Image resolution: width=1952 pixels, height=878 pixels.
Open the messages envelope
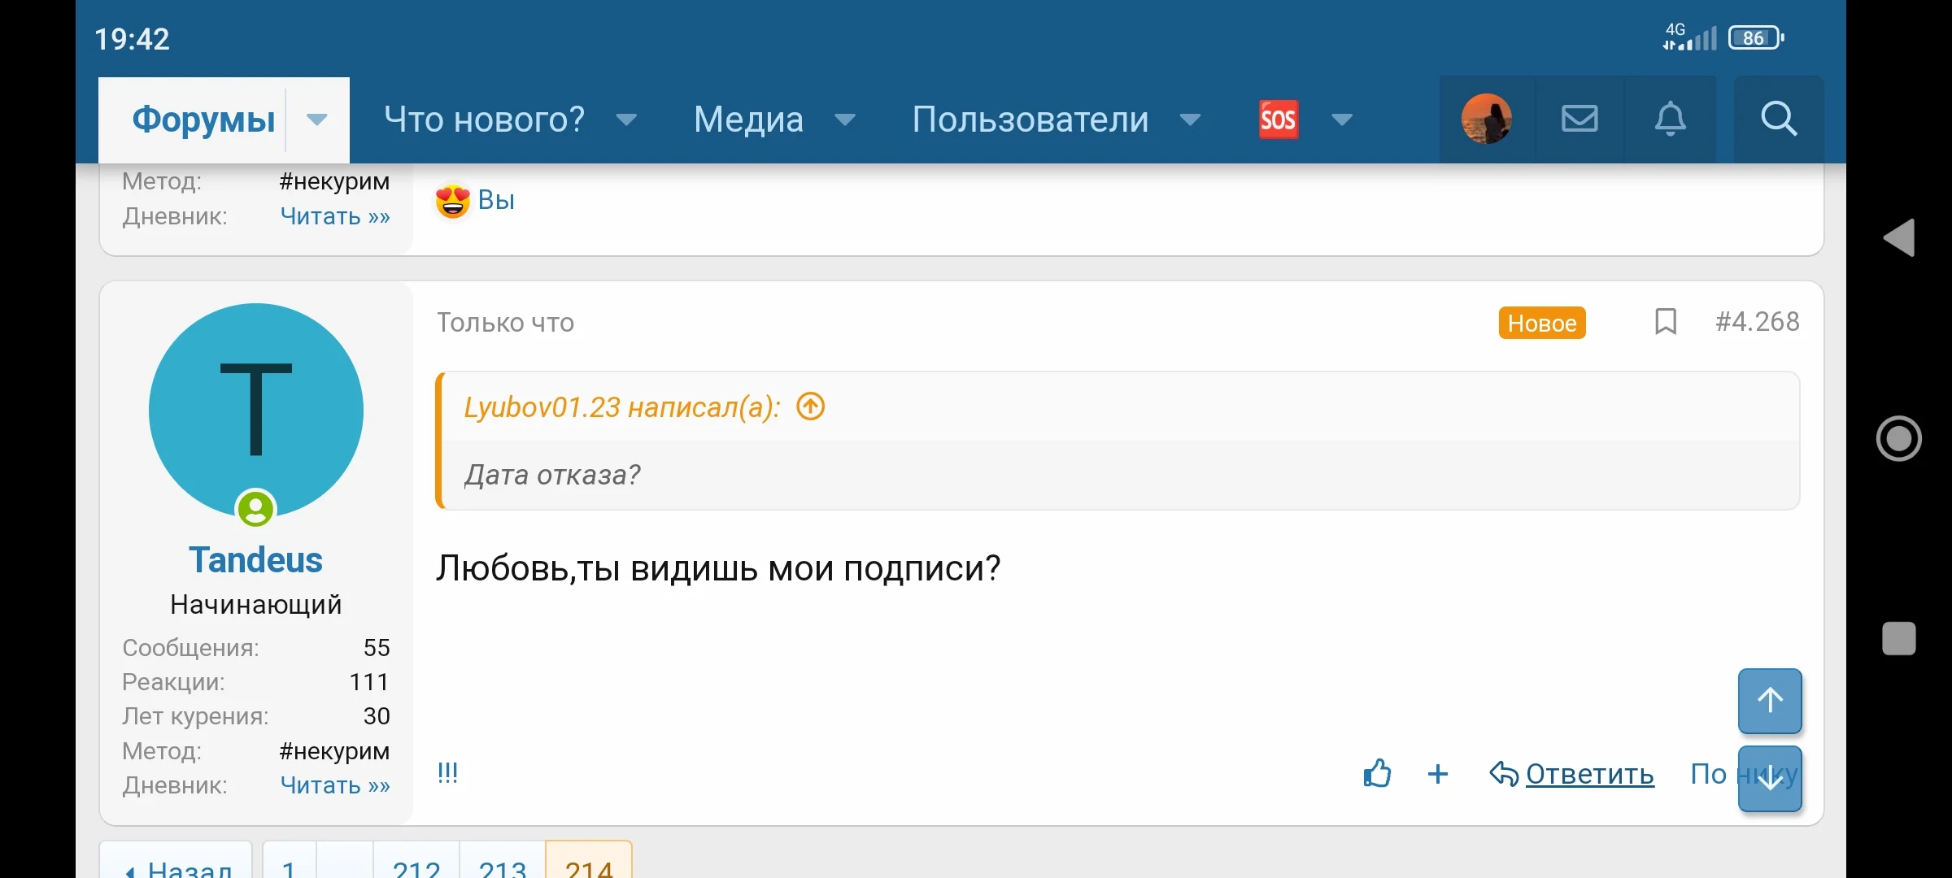(1578, 119)
